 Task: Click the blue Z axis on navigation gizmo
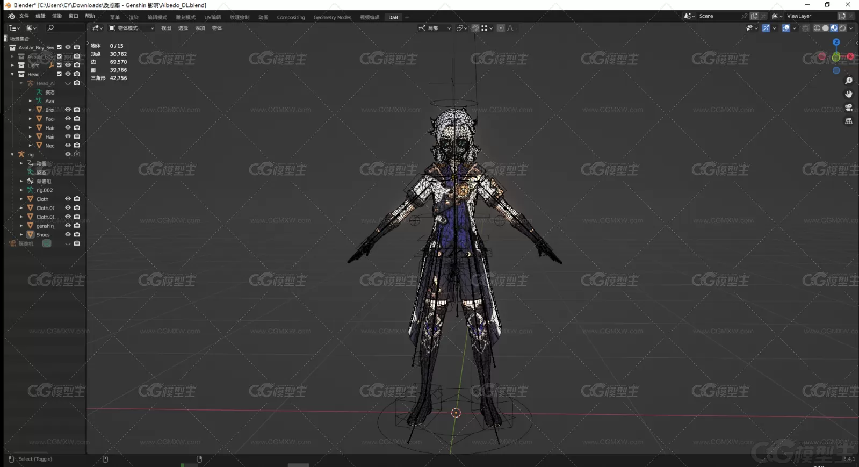pyautogui.click(x=836, y=42)
